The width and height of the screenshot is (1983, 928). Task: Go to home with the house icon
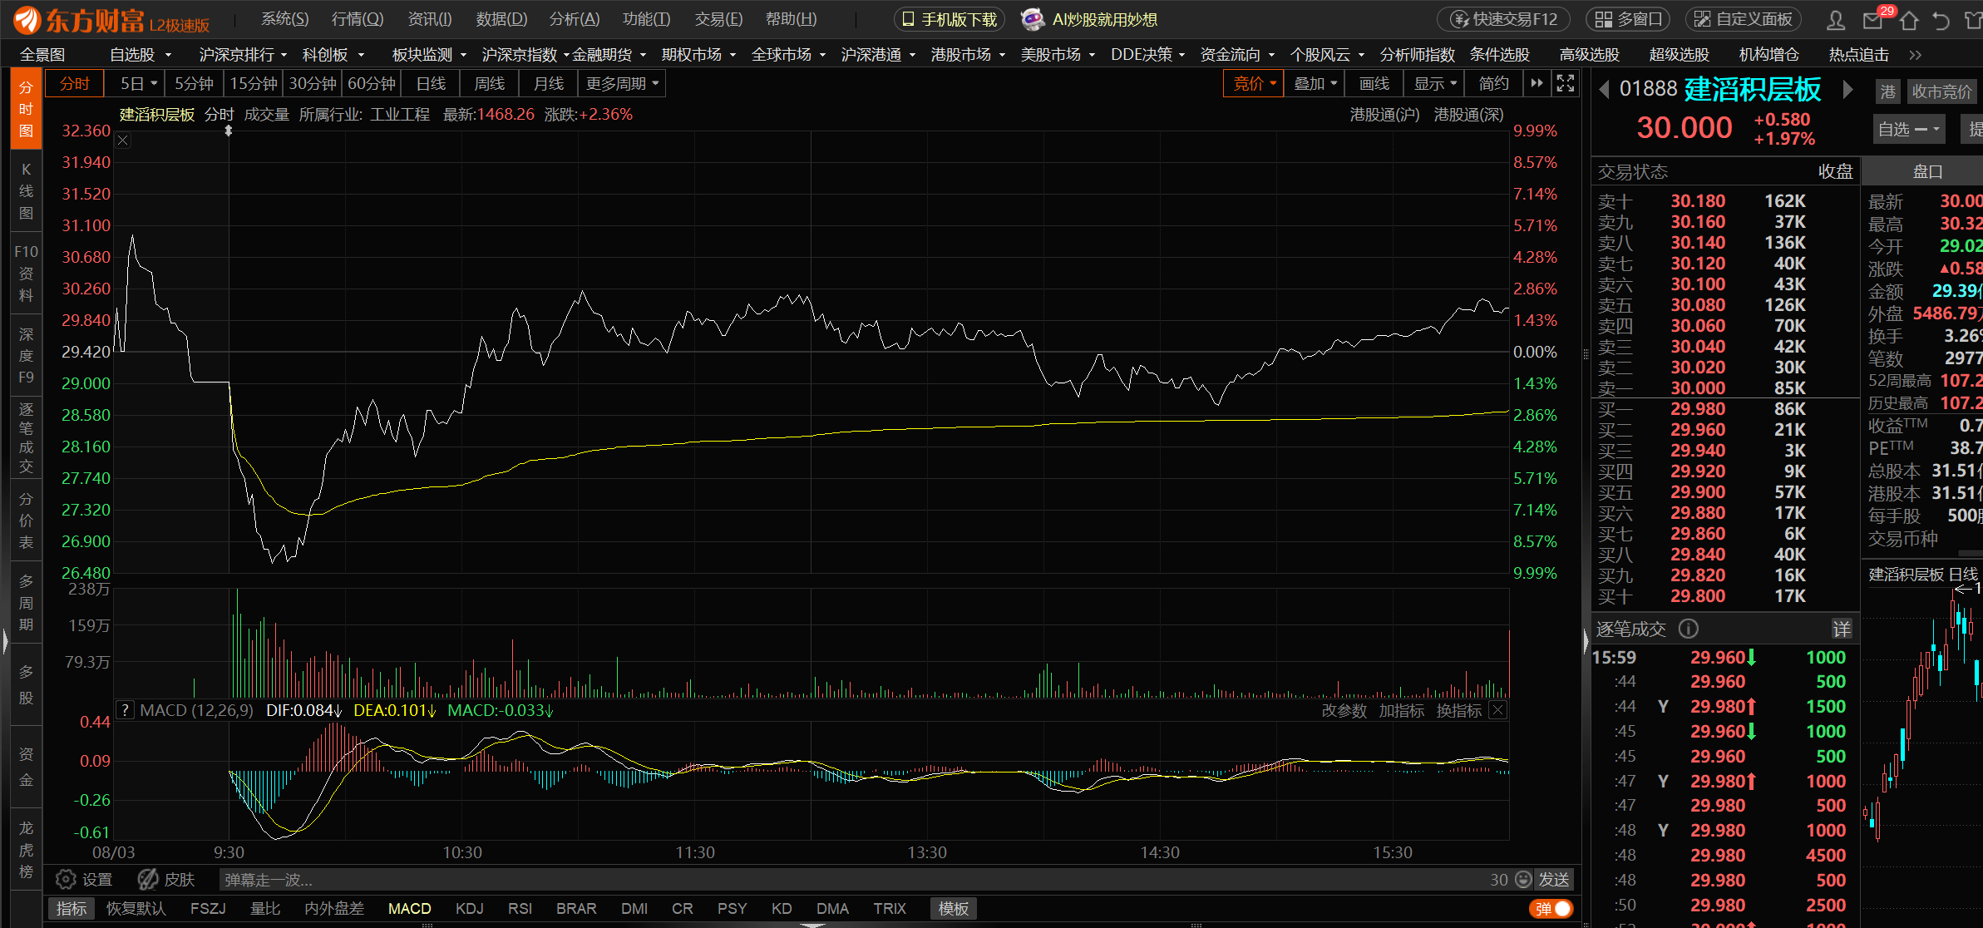pos(1909,19)
